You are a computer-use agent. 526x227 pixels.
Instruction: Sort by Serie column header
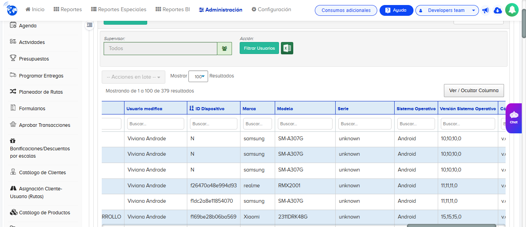pos(343,109)
